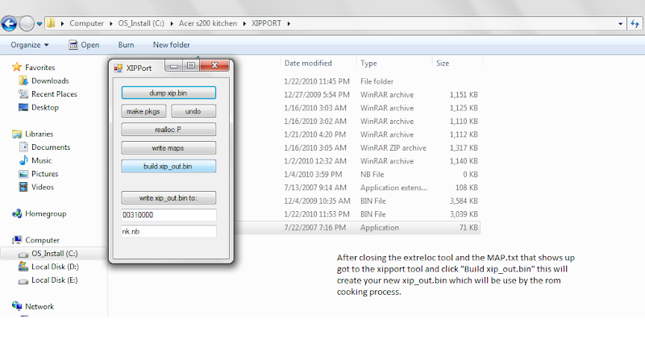Maximize the XIPPort window
Screen dimensions: 645x344
click(191, 65)
